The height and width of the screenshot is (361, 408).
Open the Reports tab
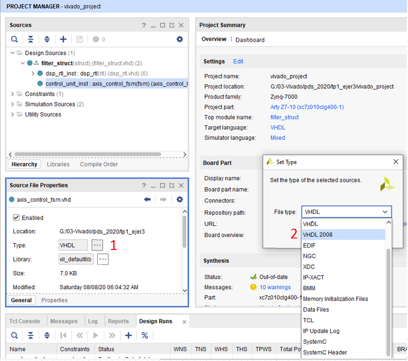(118, 321)
